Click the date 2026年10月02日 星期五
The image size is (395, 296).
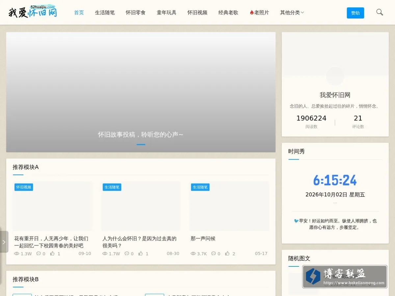(x=335, y=194)
